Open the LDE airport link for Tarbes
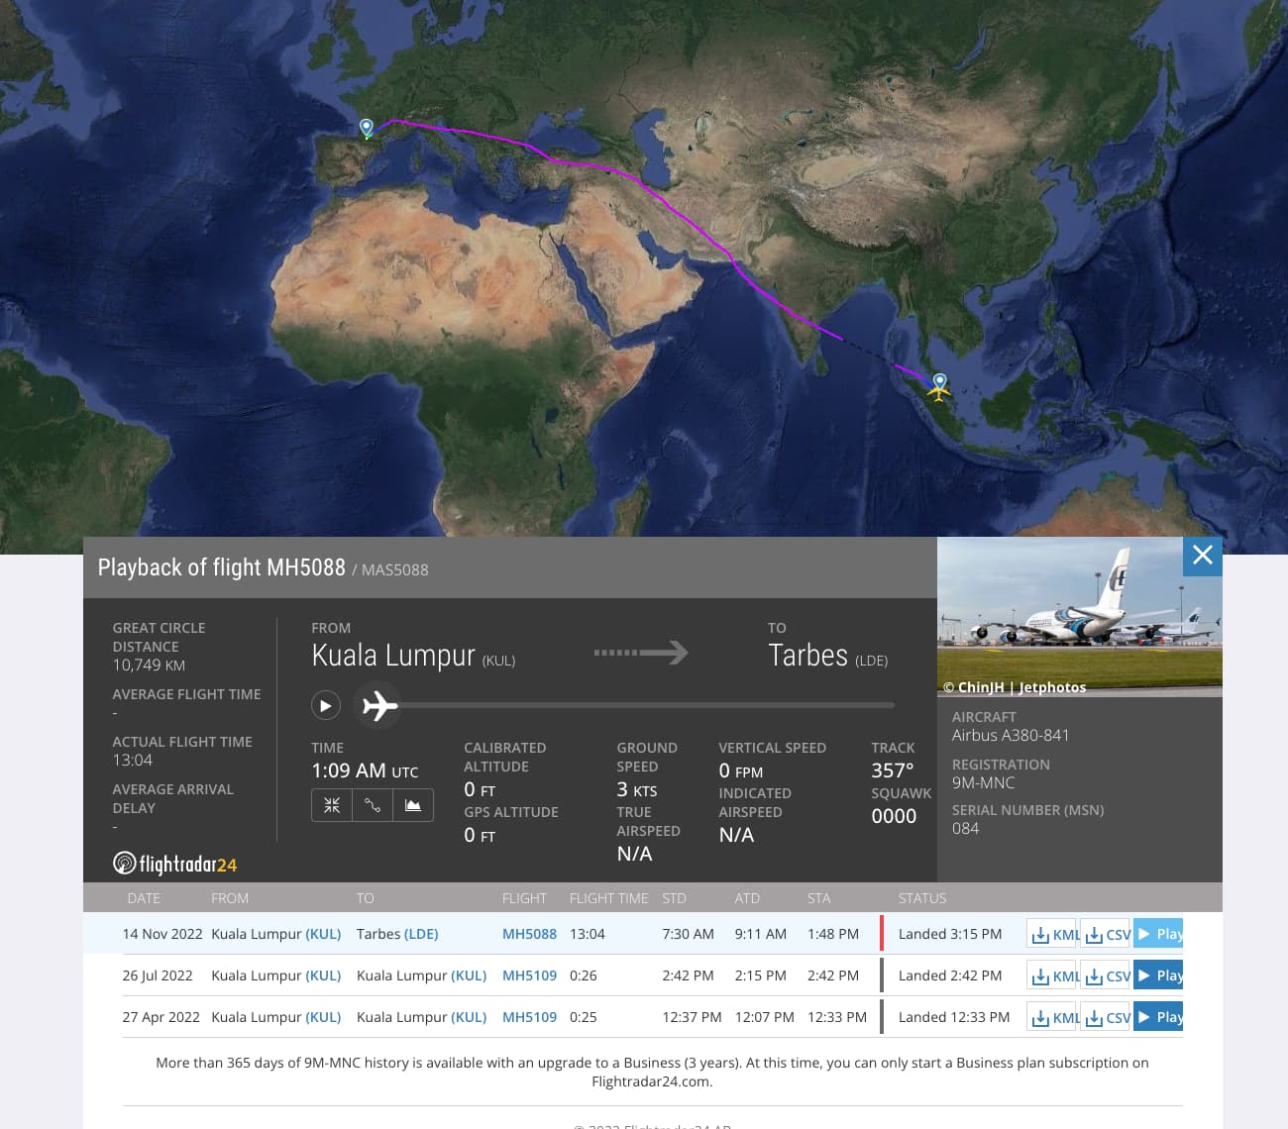 point(421,934)
